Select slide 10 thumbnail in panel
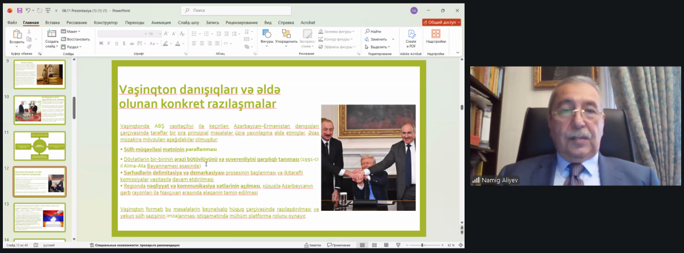684x253 pixels. click(x=40, y=110)
